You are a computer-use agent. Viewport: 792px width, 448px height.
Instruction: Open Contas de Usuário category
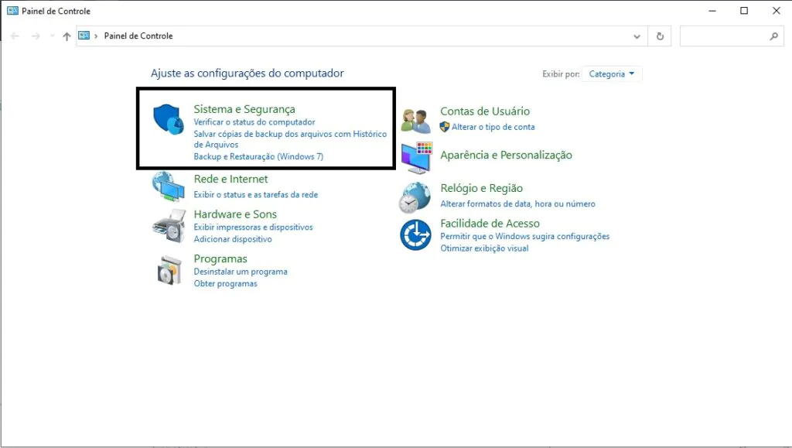coord(485,111)
